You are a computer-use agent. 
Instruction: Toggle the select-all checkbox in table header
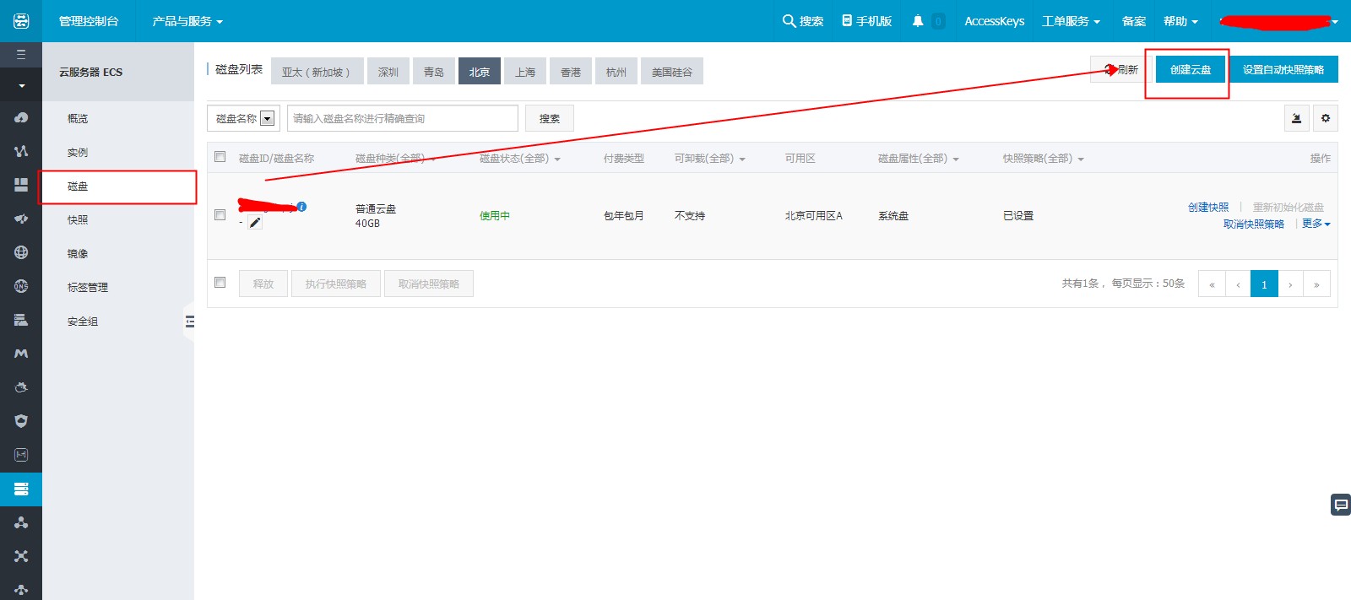pos(220,157)
